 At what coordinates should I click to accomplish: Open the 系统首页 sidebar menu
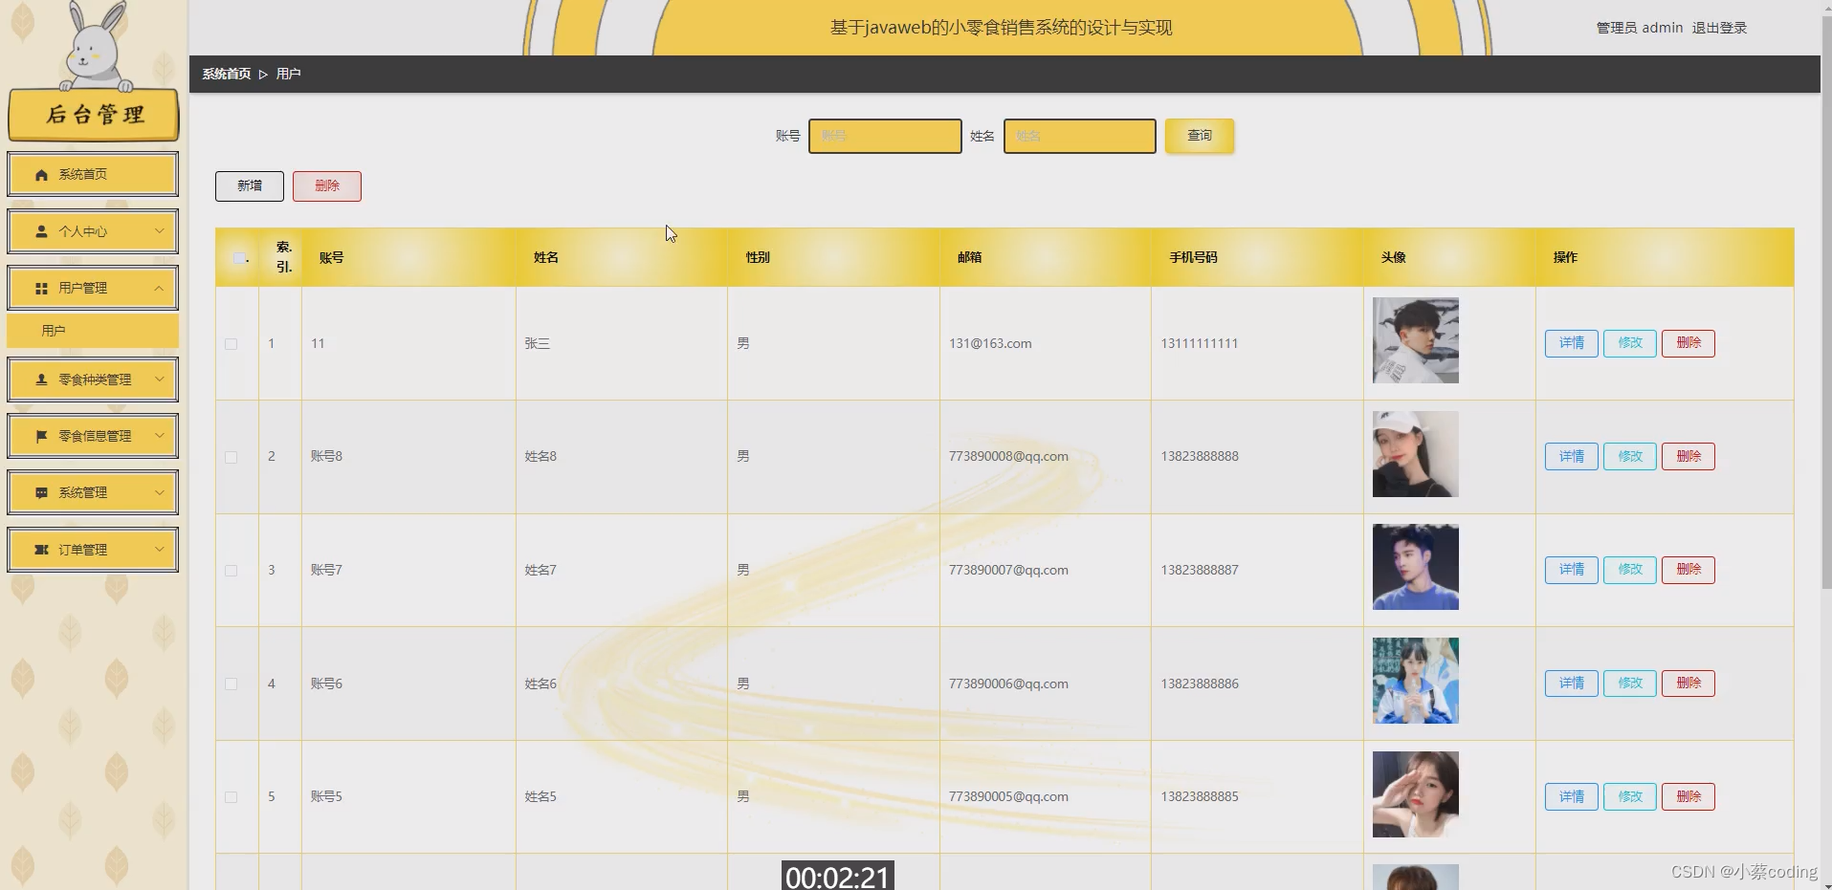click(93, 174)
